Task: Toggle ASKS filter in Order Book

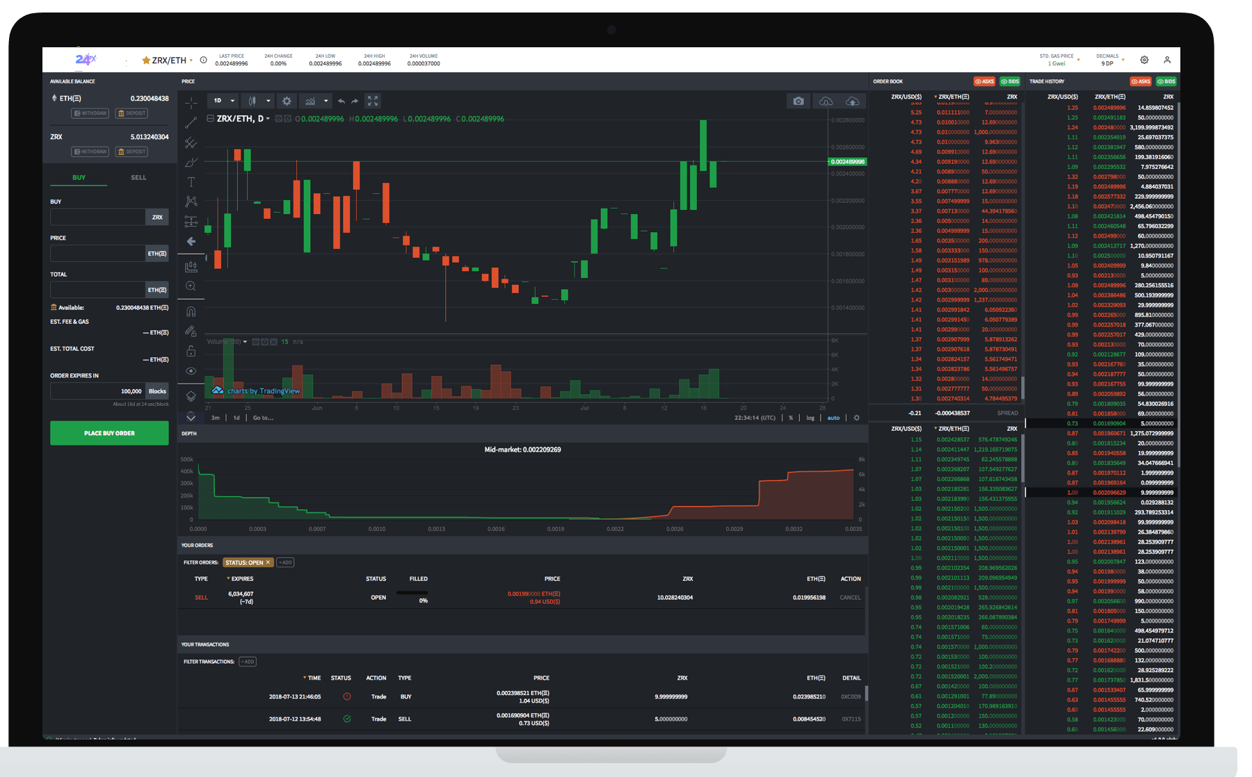Action: (984, 81)
